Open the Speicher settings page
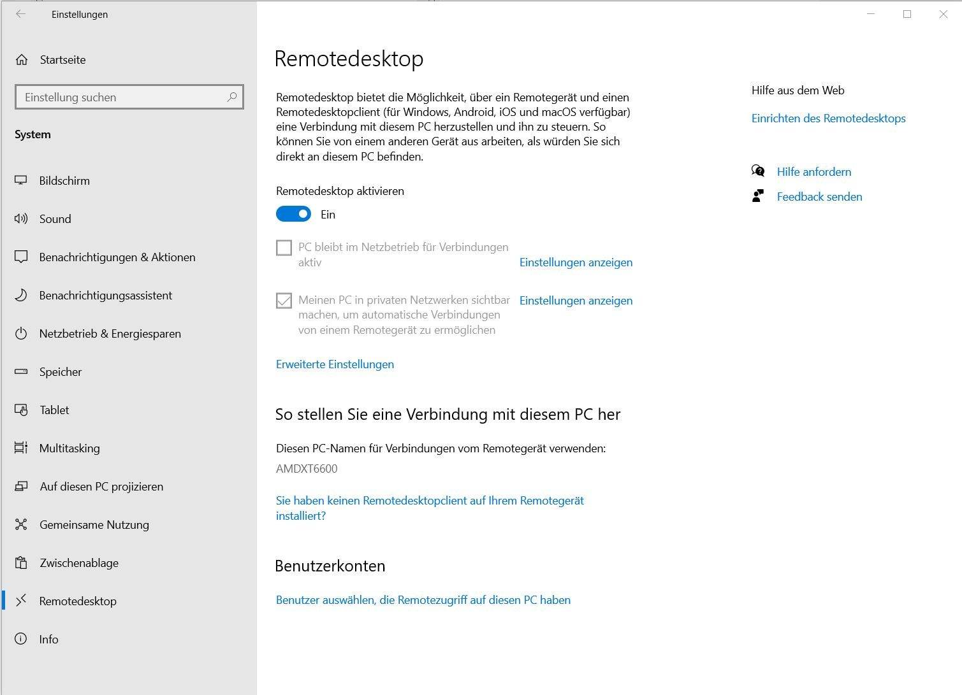The width and height of the screenshot is (962, 695). (x=61, y=372)
